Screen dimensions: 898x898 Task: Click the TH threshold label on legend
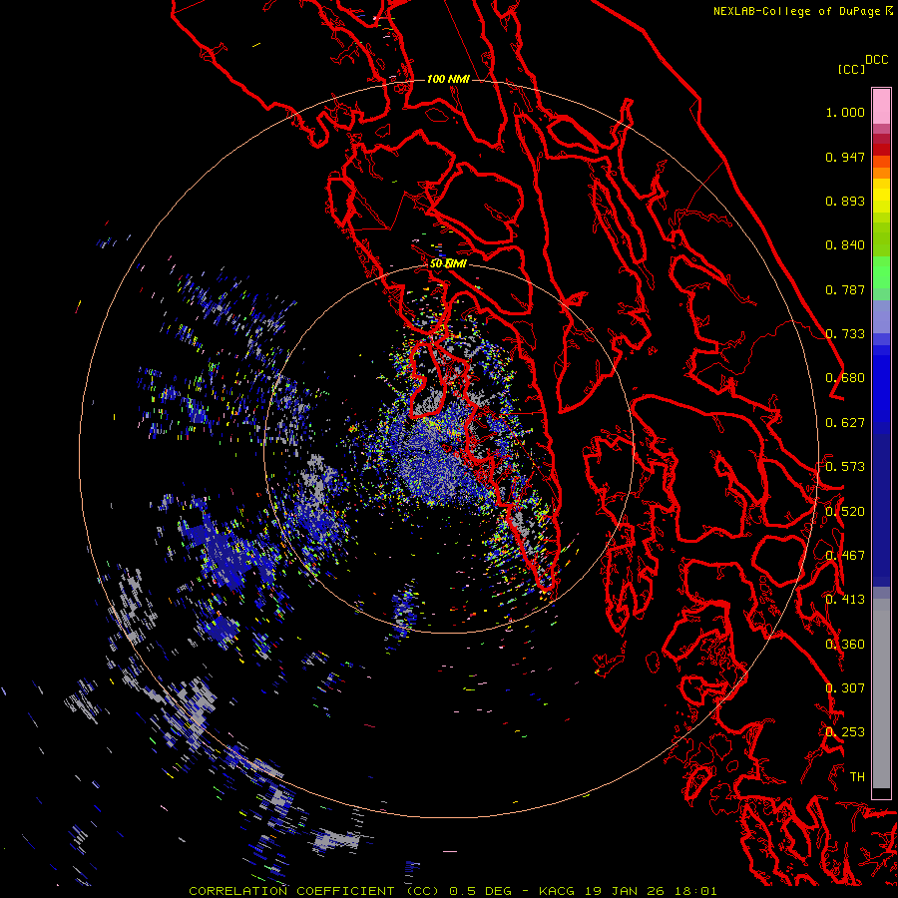(x=857, y=777)
